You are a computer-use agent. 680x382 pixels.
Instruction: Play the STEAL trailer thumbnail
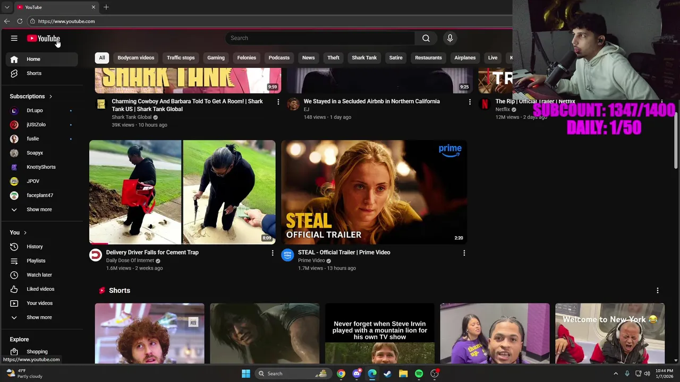(374, 192)
